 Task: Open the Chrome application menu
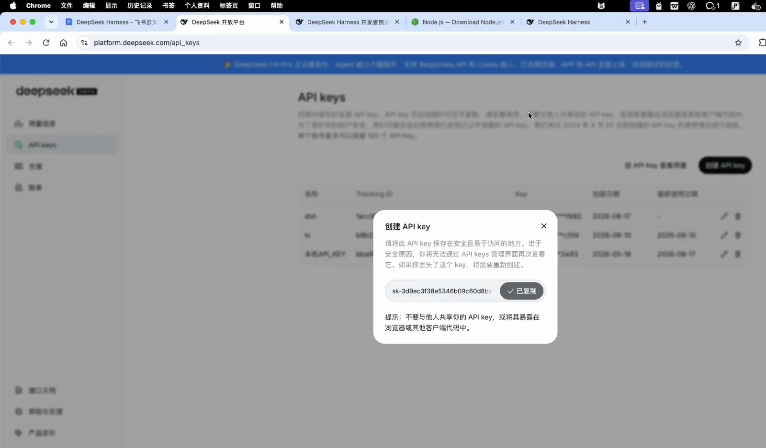pyautogui.click(x=38, y=6)
